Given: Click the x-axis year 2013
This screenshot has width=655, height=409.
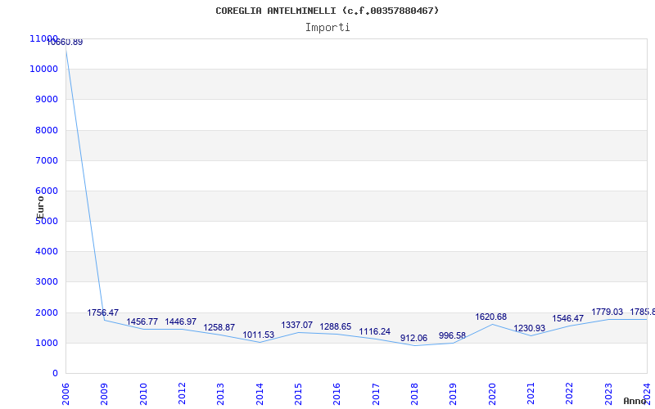Looking at the screenshot, I should (x=220, y=394).
